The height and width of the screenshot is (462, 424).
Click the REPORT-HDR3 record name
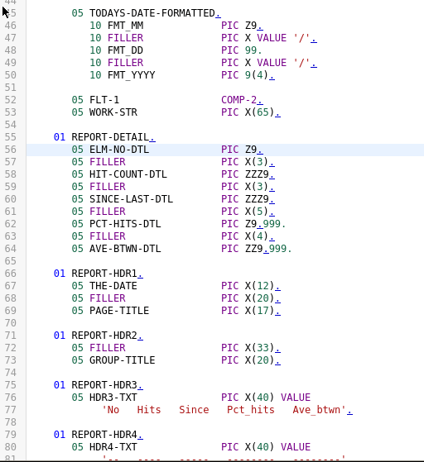point(104,385)
